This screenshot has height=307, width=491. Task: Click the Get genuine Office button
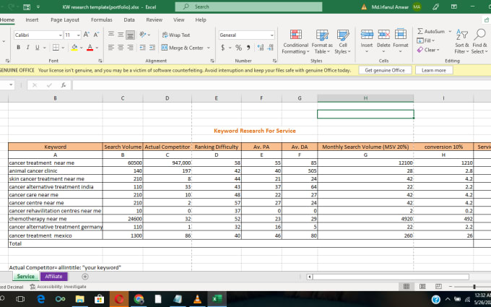point(385,70)
